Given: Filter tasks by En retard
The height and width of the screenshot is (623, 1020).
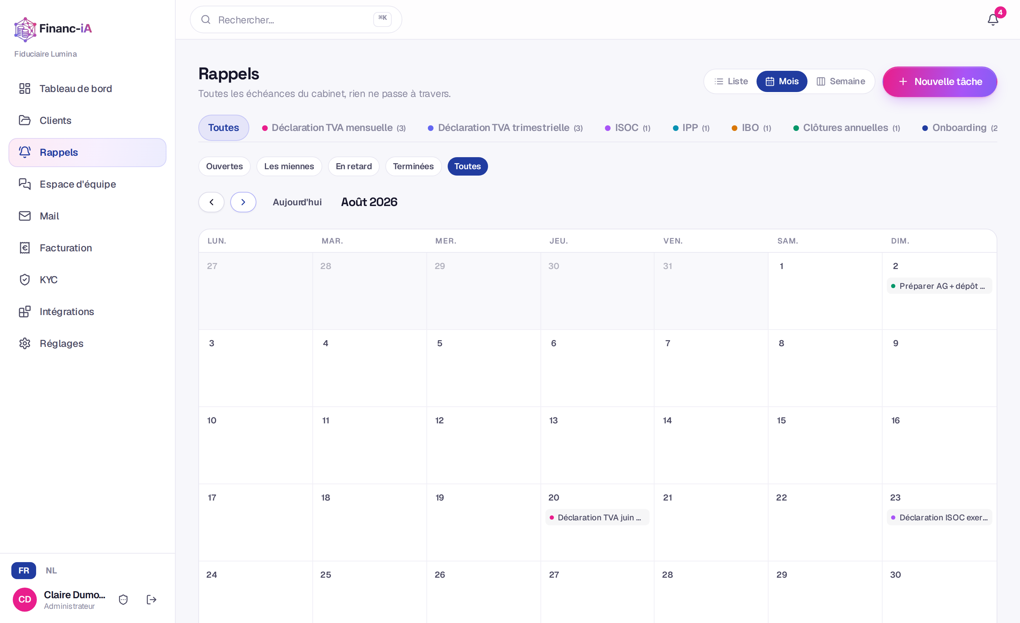Looking at the screenshot, I should (353, 166).
